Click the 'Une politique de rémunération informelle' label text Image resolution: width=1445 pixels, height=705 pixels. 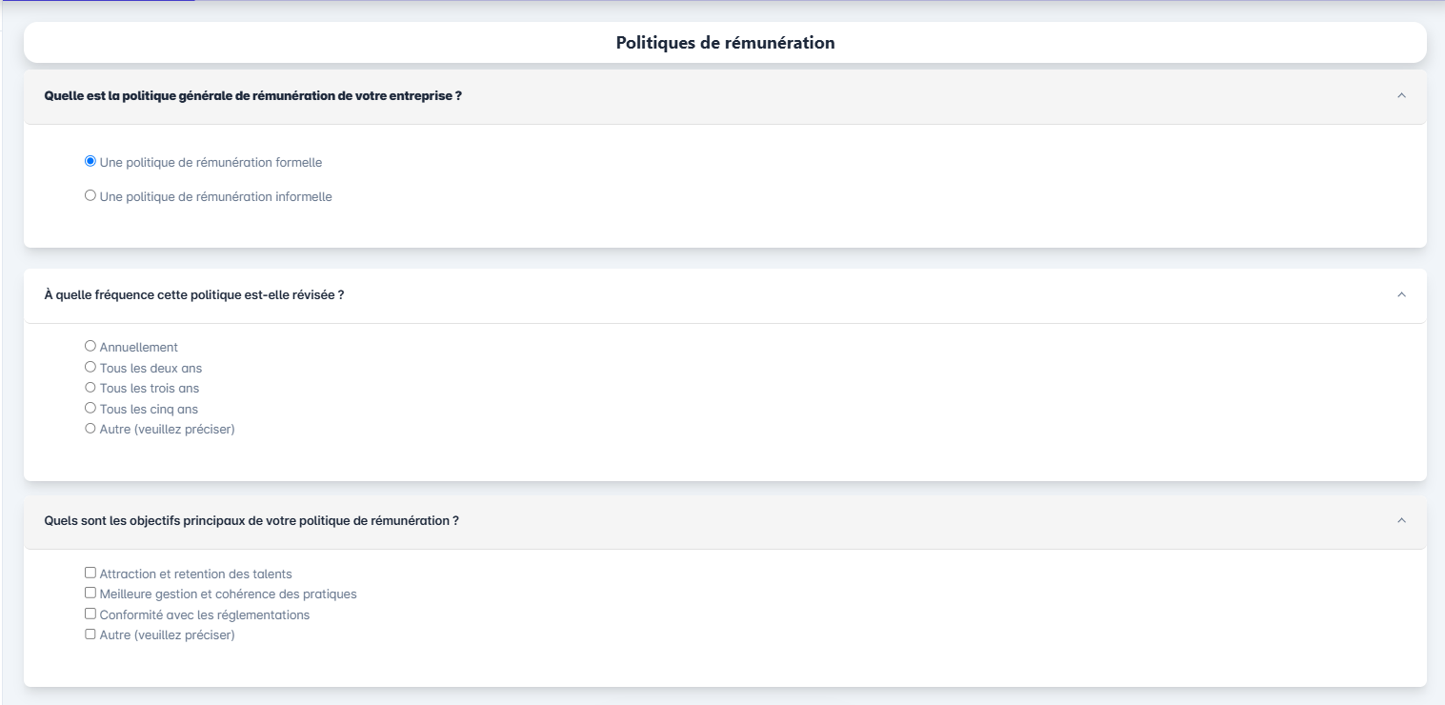tap(215, 197)
